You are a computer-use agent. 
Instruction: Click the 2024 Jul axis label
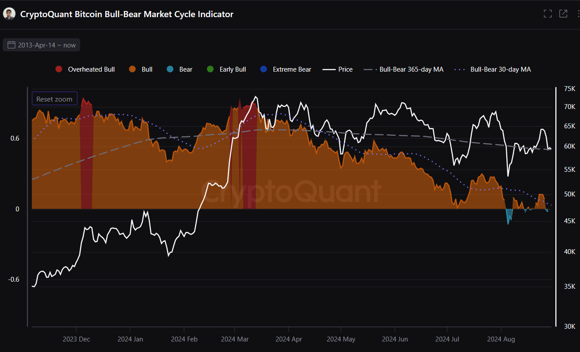(x=447, y=339)
